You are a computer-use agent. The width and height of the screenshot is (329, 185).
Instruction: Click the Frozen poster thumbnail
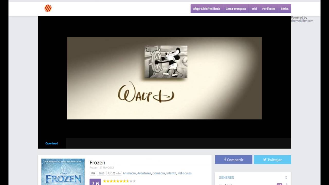tap(63, 172)
